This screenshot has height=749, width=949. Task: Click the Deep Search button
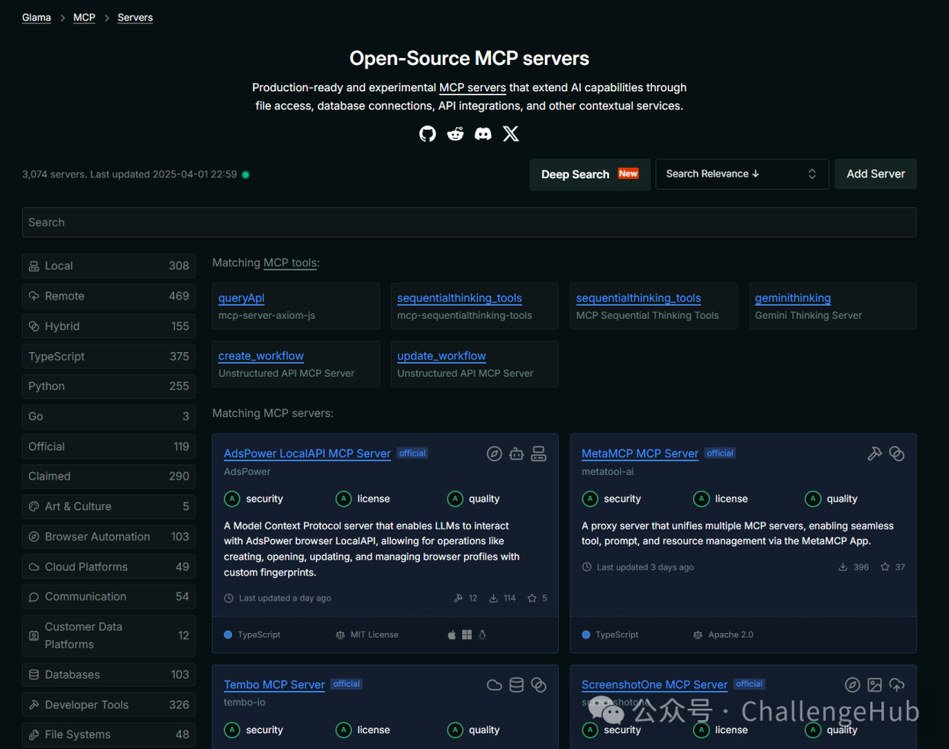point(590,174)
